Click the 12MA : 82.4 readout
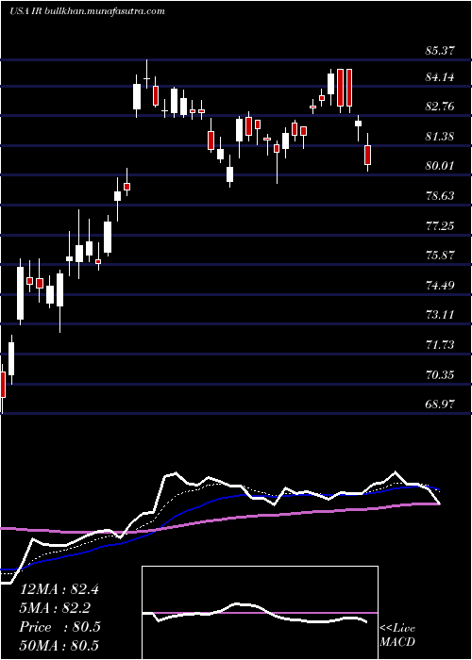 click(x=59, y=589)
